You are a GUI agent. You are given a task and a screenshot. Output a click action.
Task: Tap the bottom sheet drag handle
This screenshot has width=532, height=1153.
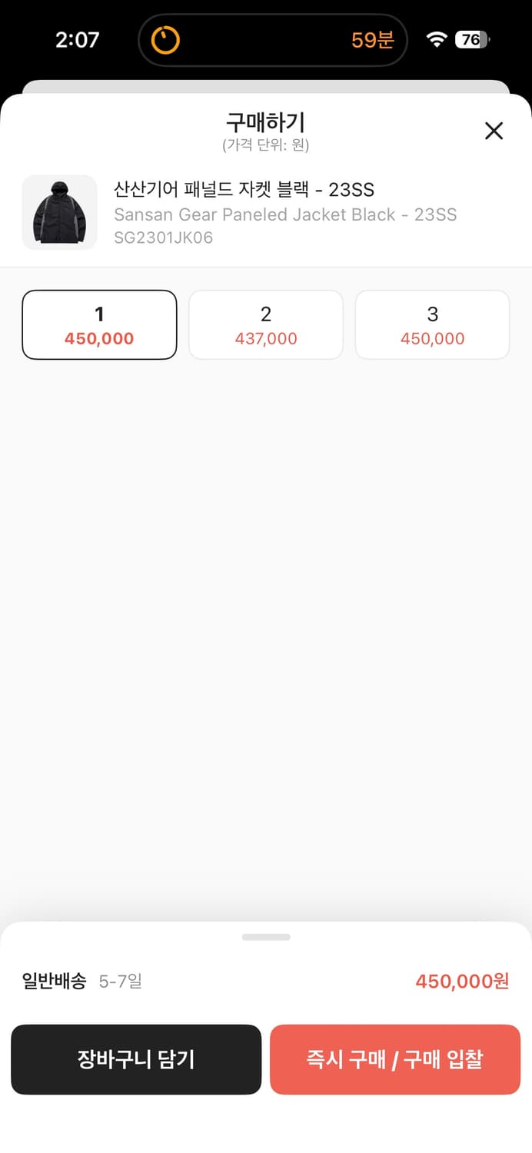[x=266, y=937]
